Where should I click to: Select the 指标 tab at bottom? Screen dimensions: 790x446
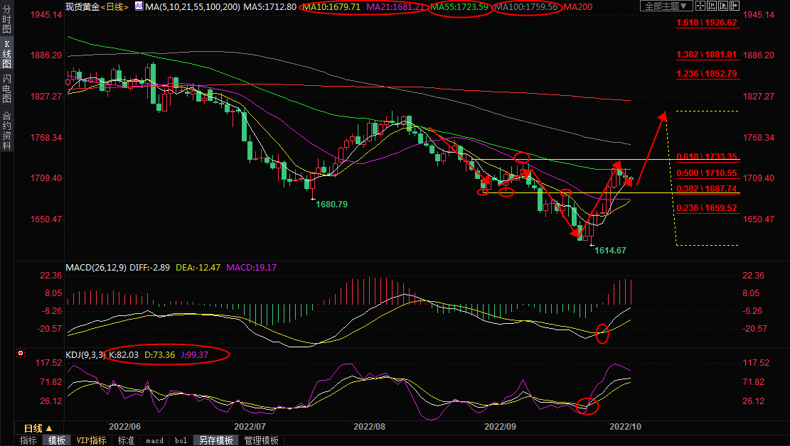(28, 440)
